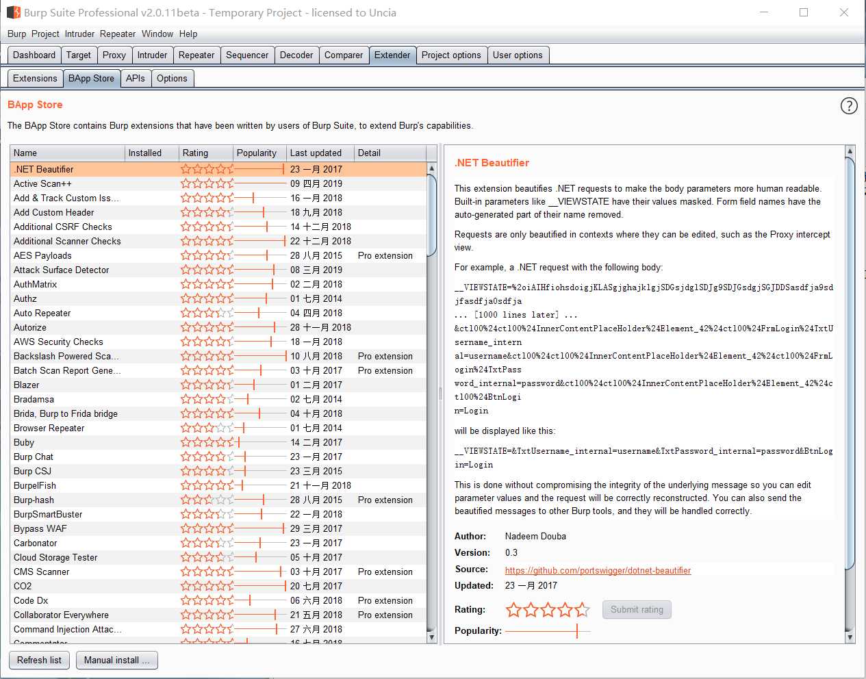Click the details panel scroll-down arrow
The width and height of the screenshot is (866, 679).
click(x=850, y=637)
